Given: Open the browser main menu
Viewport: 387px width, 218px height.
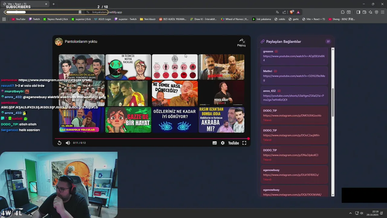Looking at the screenshot, I should 382,12.
